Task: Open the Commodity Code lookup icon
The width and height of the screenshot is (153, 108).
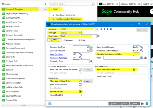Action: click(x=91, y=61)
